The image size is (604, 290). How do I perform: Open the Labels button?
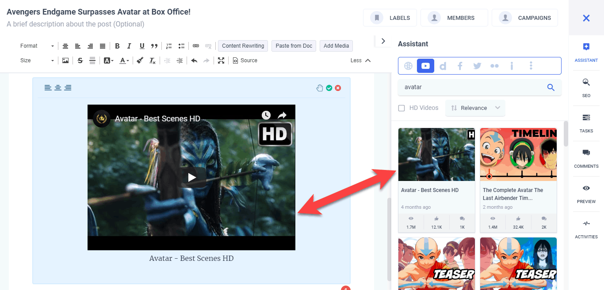(x=390, y=18)
